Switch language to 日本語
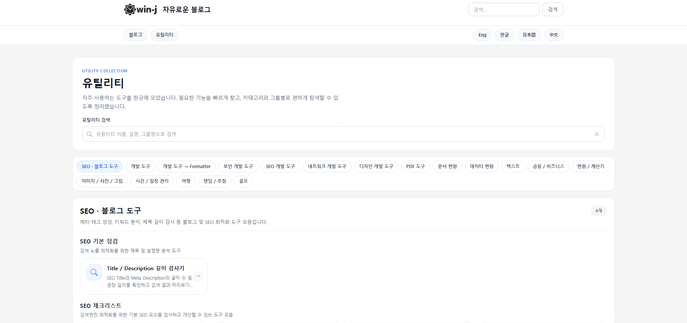Viewport: 687px width, 323px height. coord(529,35)
